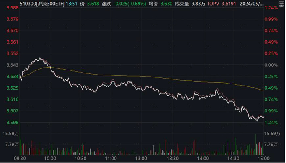The width and height of the screenshot is (286, 163).
Task: Click the 3.607 price axis label
Action: (13, 111)
